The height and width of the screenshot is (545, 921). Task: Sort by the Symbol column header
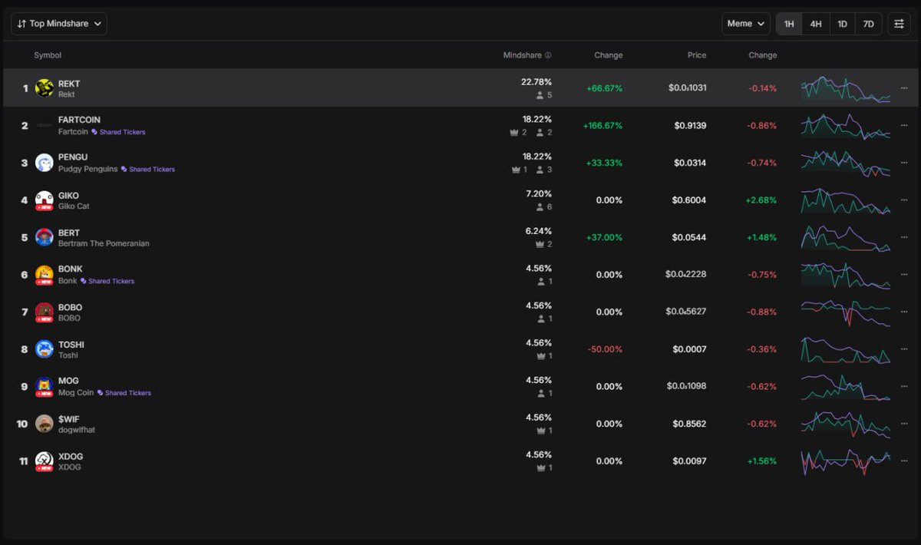tap(48, 55)
